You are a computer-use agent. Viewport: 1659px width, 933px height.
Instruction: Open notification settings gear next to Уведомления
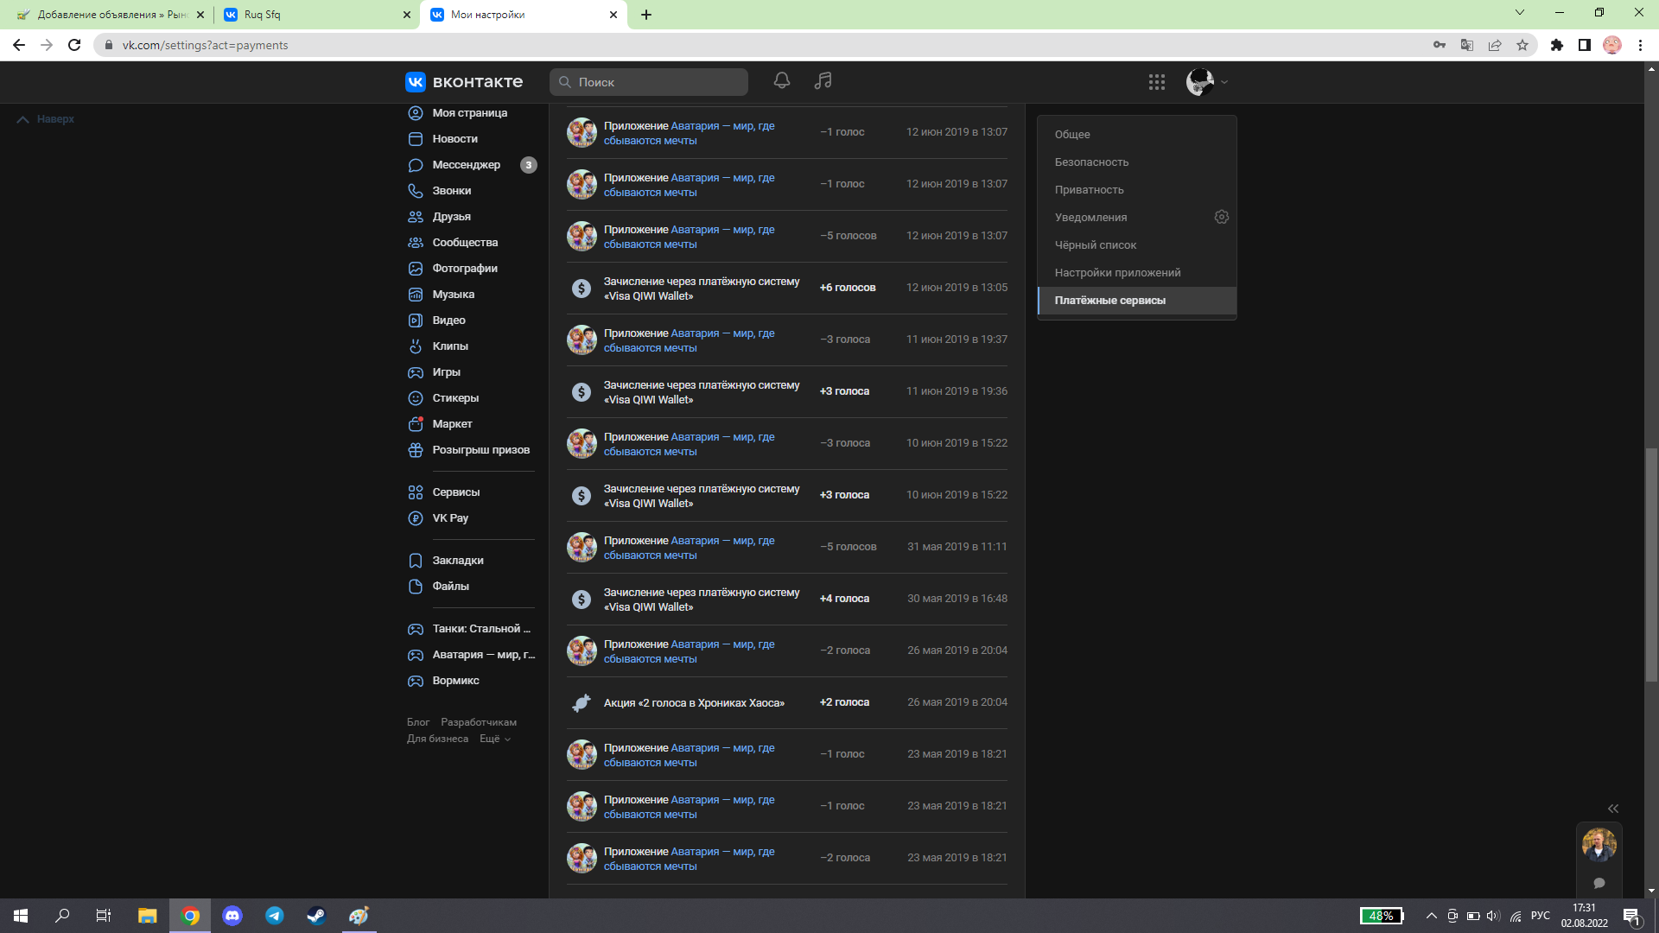pos(1221,217)
